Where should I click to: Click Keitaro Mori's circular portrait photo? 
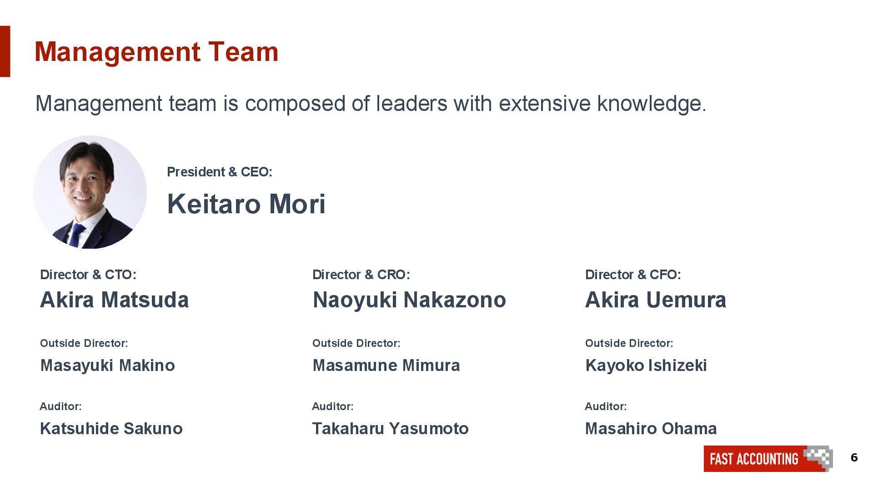(x=90, y=192)
